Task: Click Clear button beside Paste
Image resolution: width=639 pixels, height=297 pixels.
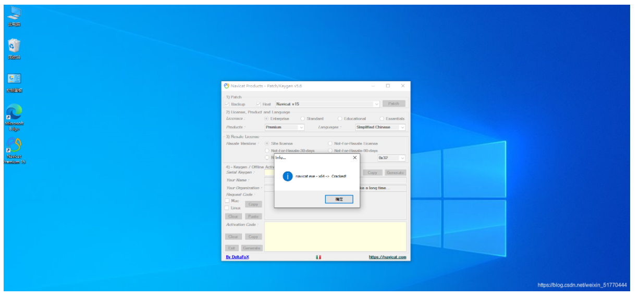Action: (x=234, y=216)
